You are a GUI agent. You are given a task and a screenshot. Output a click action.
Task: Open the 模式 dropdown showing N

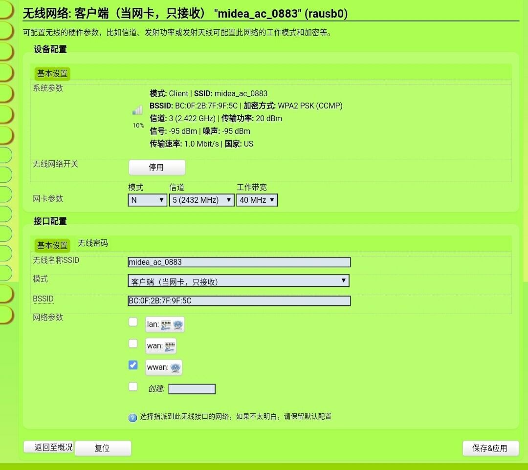point(147,200)
